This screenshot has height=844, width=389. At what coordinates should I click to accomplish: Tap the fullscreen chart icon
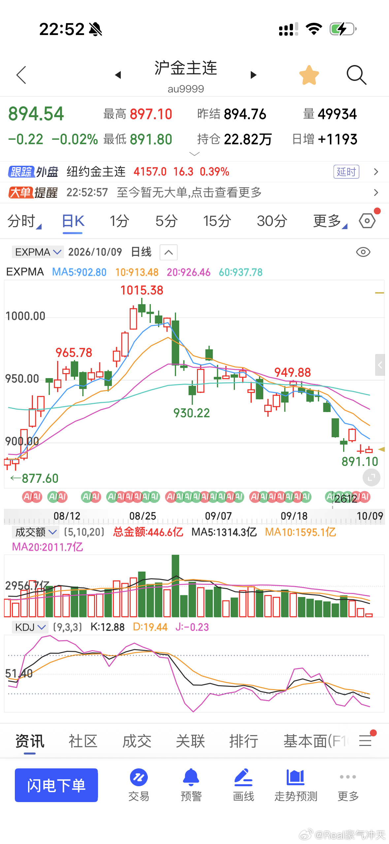pyautogui.click(x=371, y=477)
